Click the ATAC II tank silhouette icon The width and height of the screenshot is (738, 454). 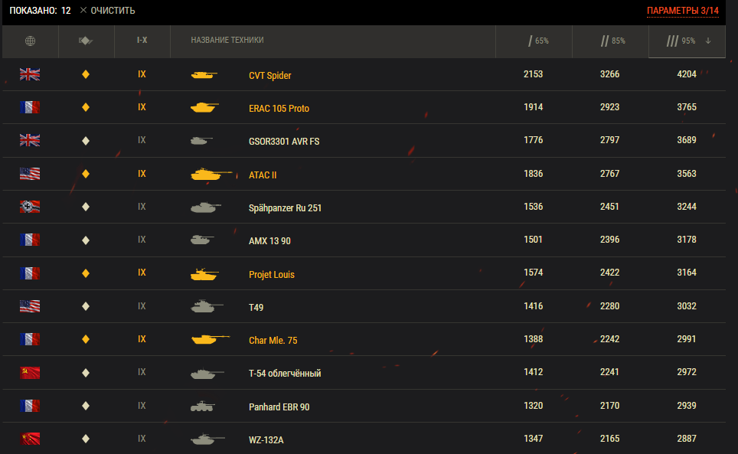pyautogui.click(x=211, y=174)
